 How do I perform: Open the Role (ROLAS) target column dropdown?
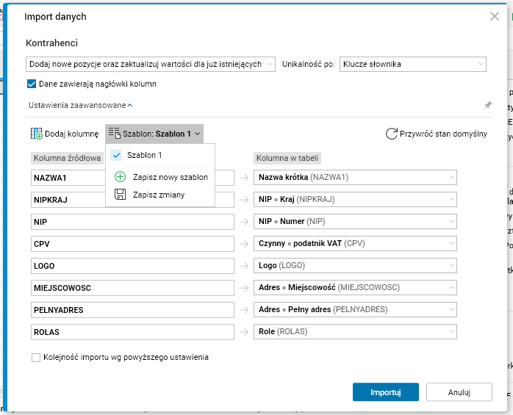[x=355, y=332]
